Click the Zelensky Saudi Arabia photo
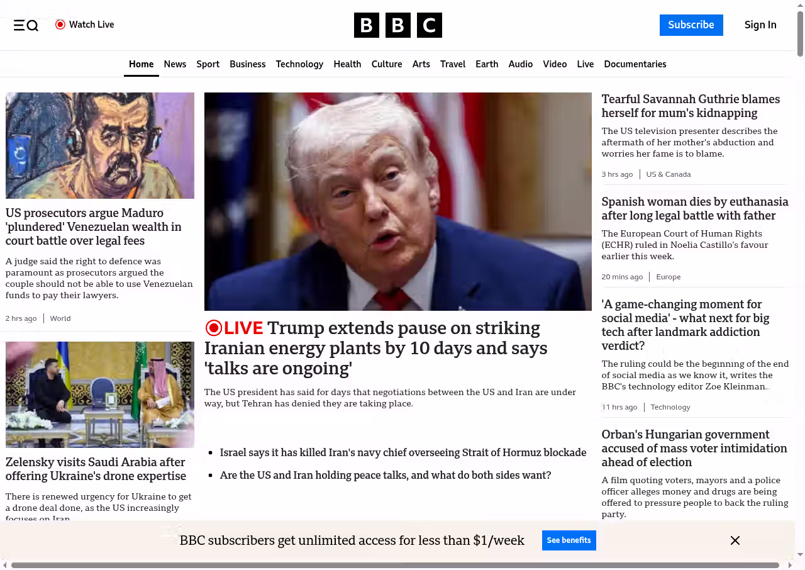Screen dimensions: 805x570 pos(100,394)
